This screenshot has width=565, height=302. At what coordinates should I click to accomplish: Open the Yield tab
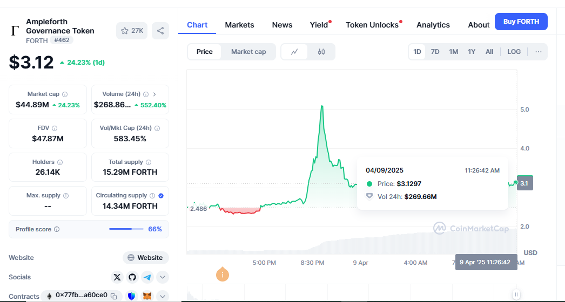coord(319,25)
